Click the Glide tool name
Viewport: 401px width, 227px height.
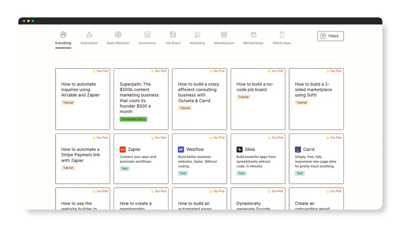click(250, 149)
